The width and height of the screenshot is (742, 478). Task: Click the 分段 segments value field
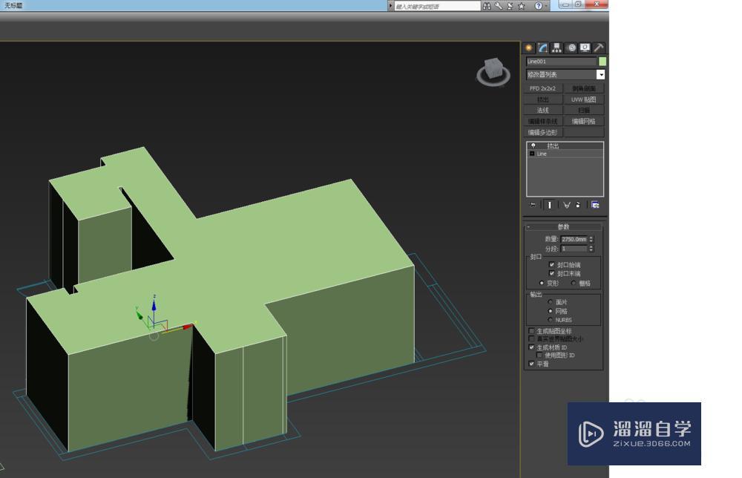coord(574,249)
